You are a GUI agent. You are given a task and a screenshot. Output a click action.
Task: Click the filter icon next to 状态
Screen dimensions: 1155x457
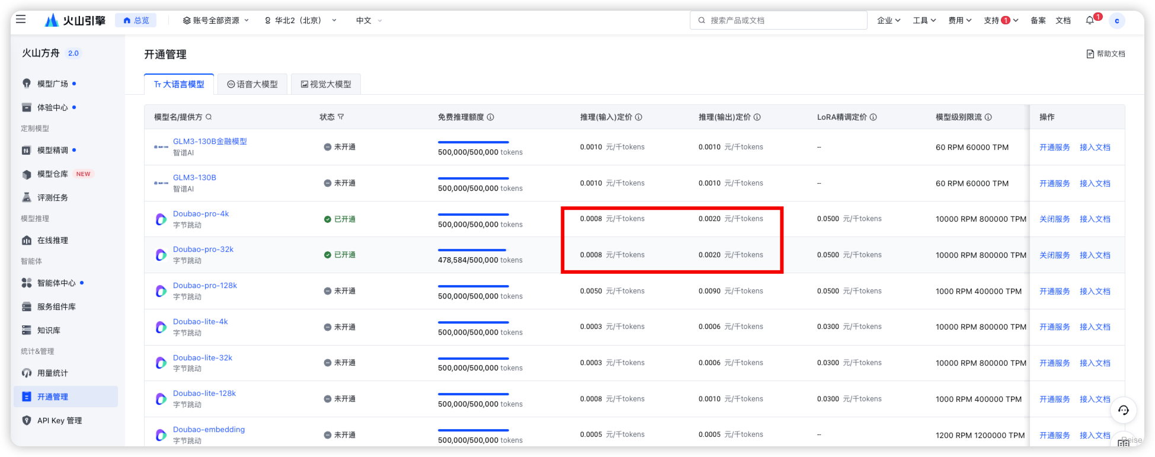pyautogui.click(x=341, y=117)
